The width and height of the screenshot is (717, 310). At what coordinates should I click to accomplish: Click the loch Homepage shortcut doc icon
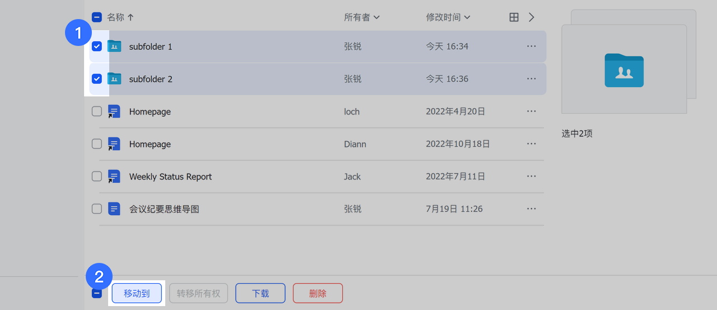pos(114,112)
